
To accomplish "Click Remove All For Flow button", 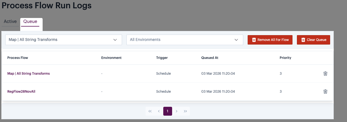I will (x=270, y=40).
